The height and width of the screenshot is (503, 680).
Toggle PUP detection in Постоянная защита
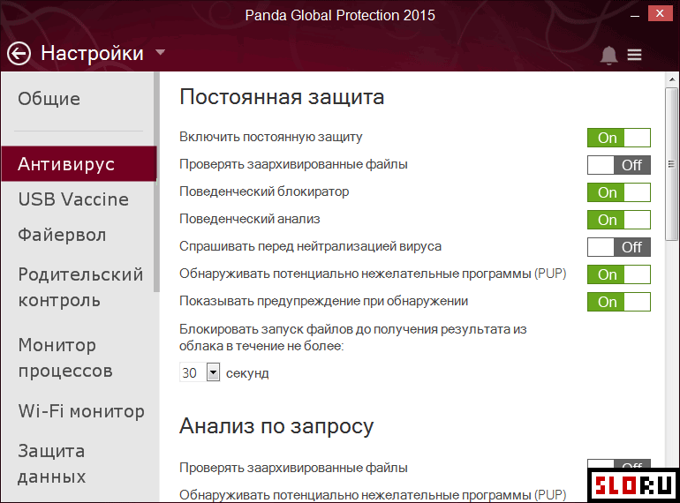618,274
